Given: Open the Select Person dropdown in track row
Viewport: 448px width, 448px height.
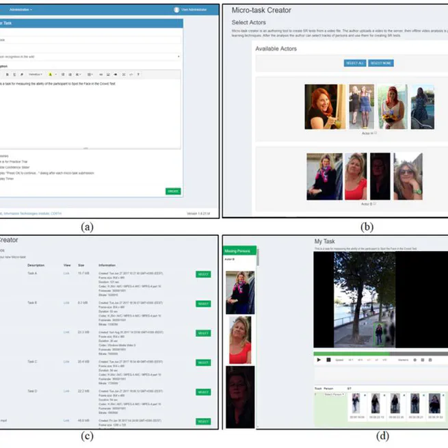Looking at the screenshot, I should tap(334, 394).
